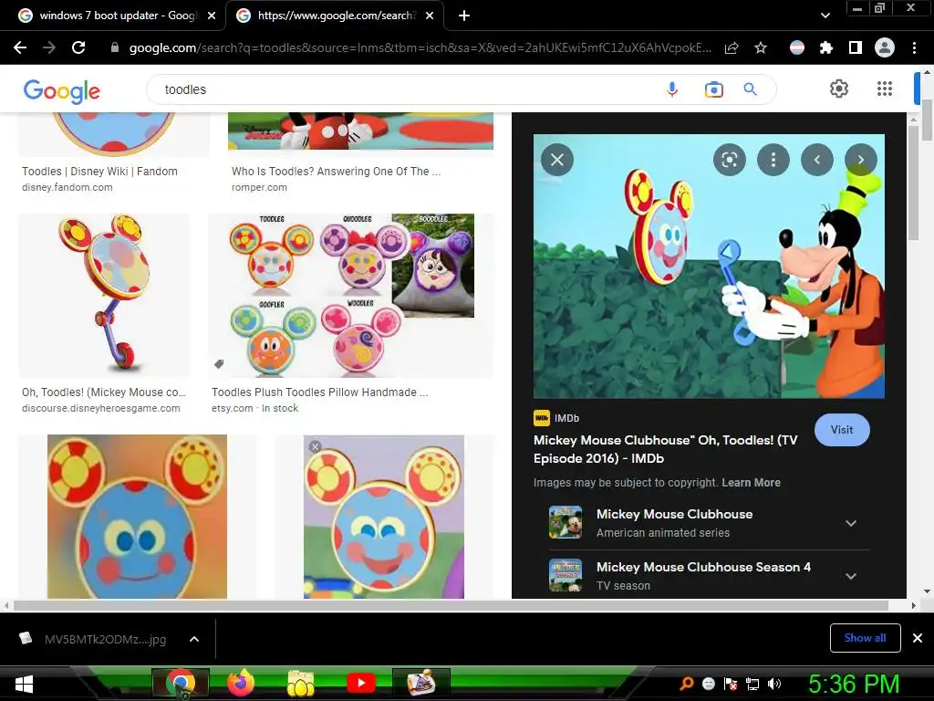Click the 5:36 PM taskbar clock
Viewport: 934px width, 701px height.
click(x=854, y=684)
